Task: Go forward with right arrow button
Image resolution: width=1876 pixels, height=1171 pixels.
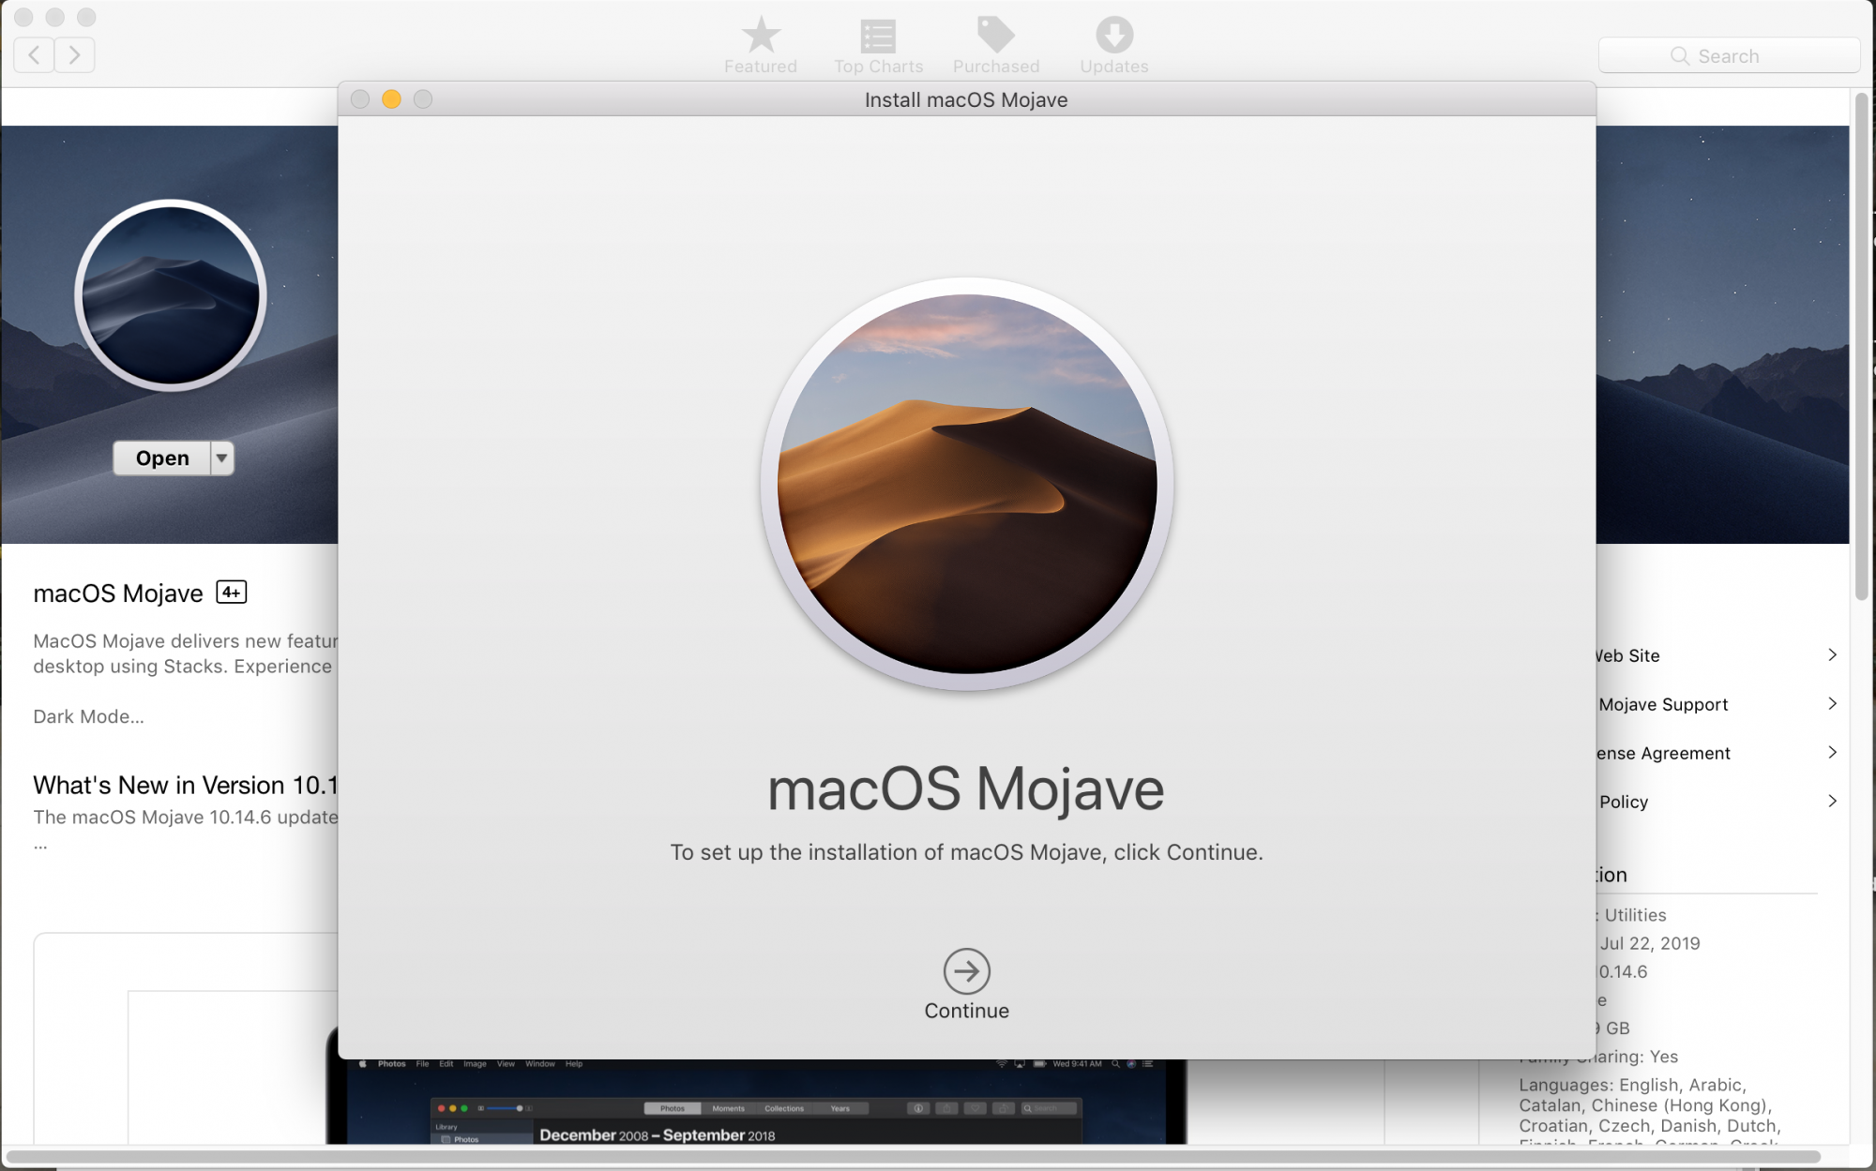Action: pos(75,55)
